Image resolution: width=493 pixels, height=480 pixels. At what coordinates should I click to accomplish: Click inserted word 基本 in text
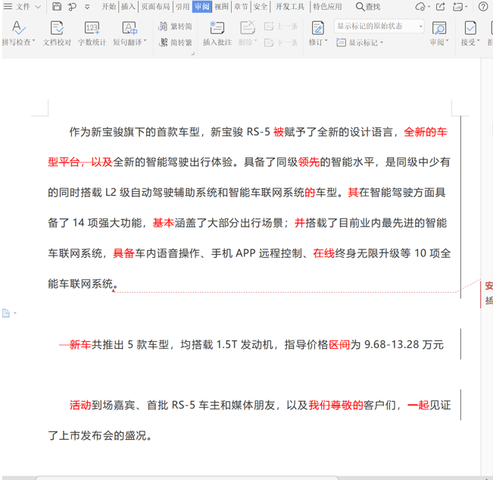point(164,222)
